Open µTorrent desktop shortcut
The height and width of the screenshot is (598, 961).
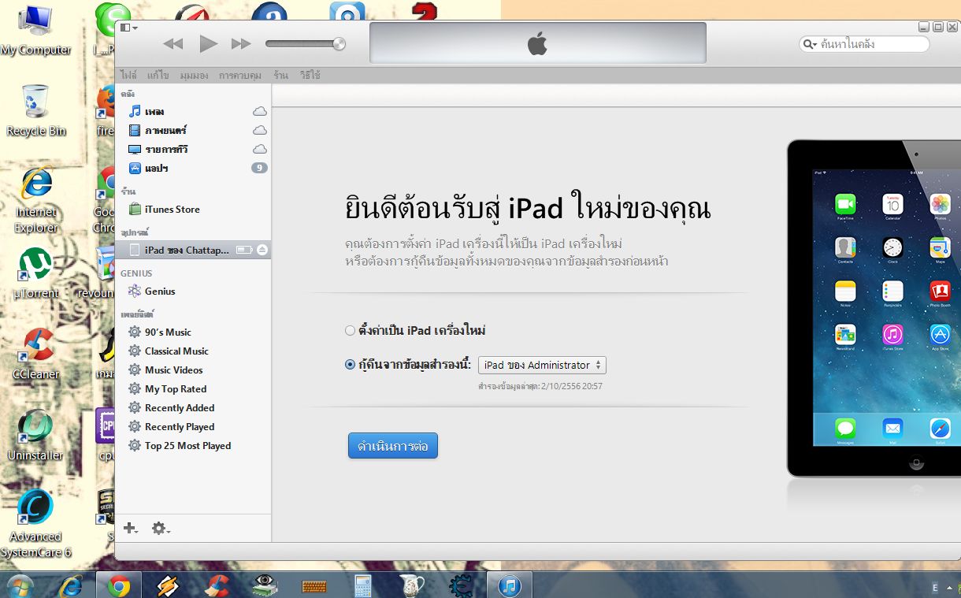(x=35, y=274)
